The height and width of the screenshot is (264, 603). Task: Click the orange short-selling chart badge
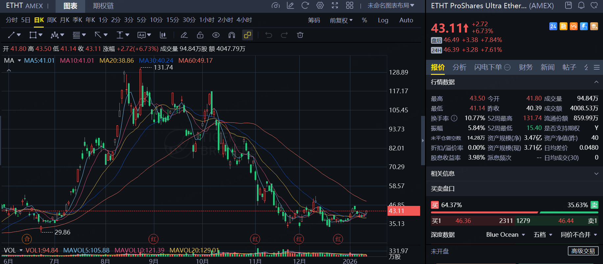pyautogui.click(x=574, y=26)
